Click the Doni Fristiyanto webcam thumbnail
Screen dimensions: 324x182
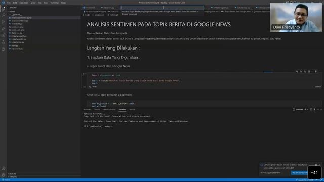[296, 18]
